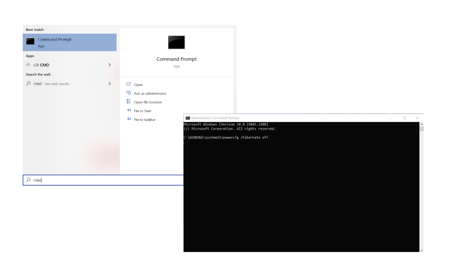Click the Open action link

(138, 84)
